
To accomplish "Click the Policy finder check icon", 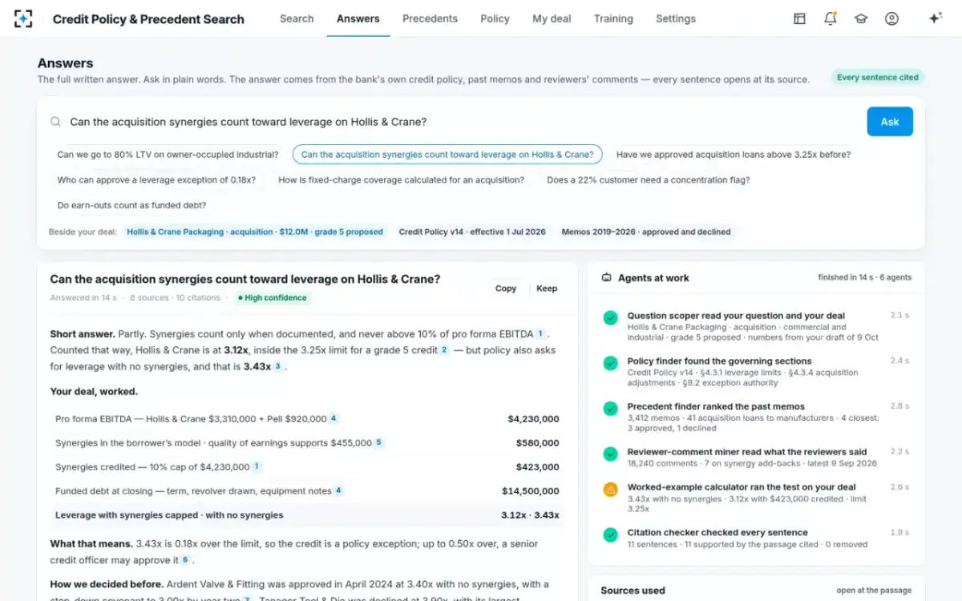I will pos(610,363).
